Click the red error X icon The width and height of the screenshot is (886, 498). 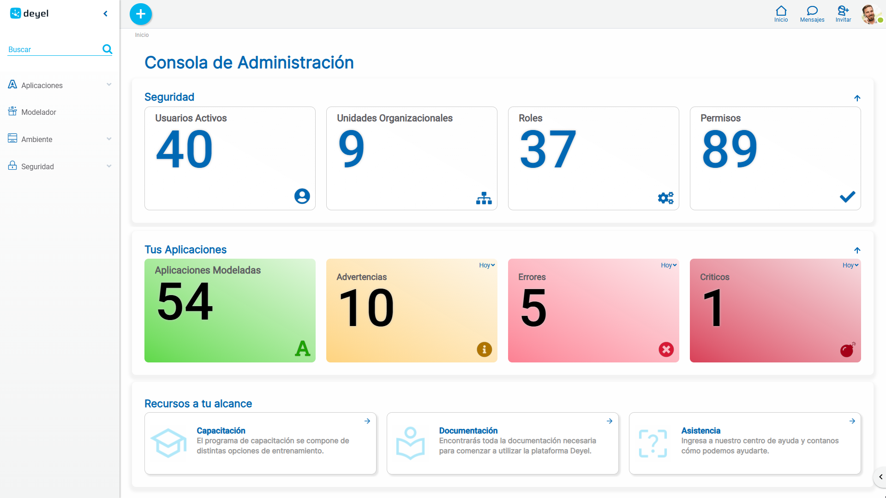(x=666, y=350)
